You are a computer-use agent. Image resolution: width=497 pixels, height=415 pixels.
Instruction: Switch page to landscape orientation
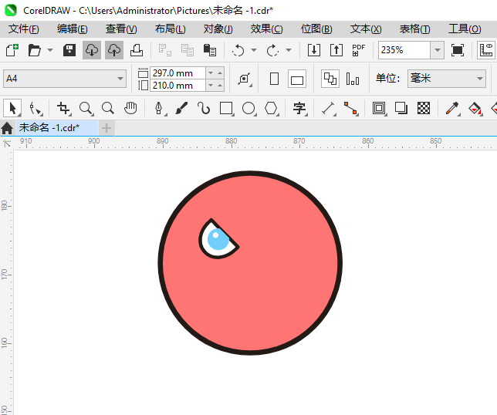pyautogui.click(x=297, y=79)
